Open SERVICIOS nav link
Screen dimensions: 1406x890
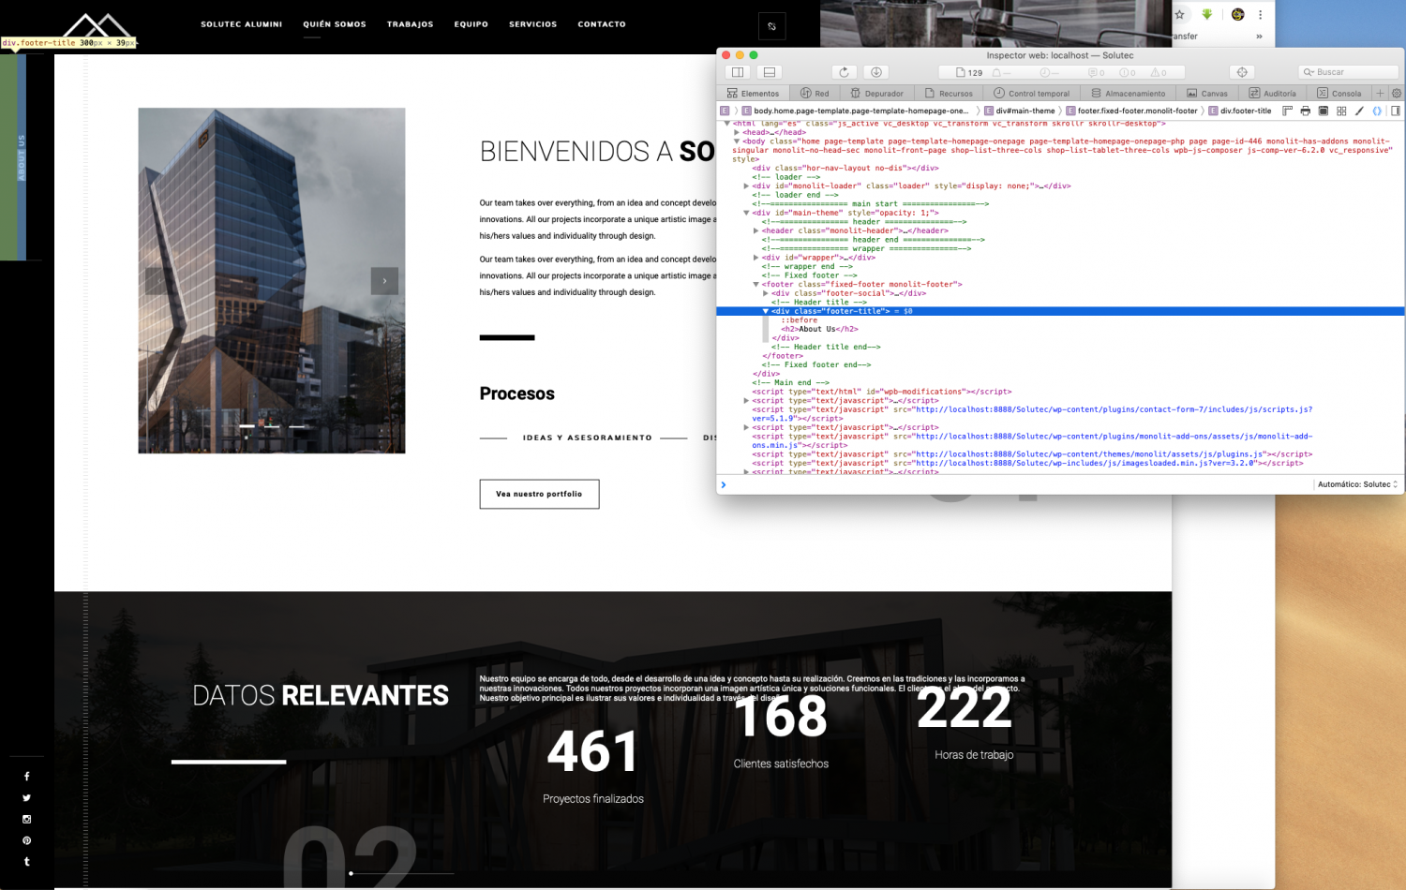click(x=533, y=24)
